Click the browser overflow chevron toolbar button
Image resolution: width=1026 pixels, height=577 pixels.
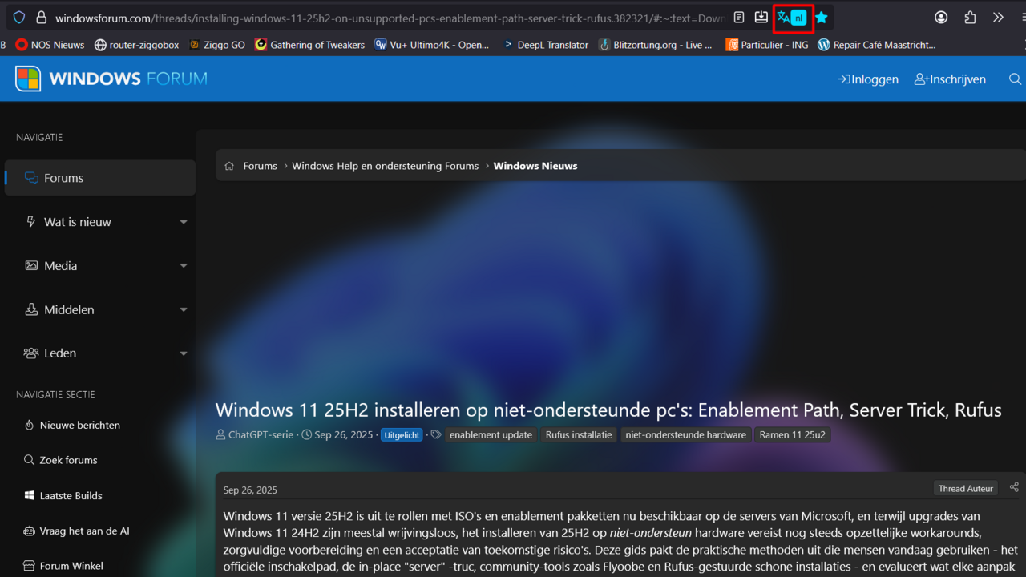[997, 17]
